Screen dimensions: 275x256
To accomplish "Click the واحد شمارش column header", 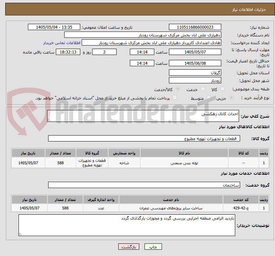I will pyautogui.click(x=124, y=153).
